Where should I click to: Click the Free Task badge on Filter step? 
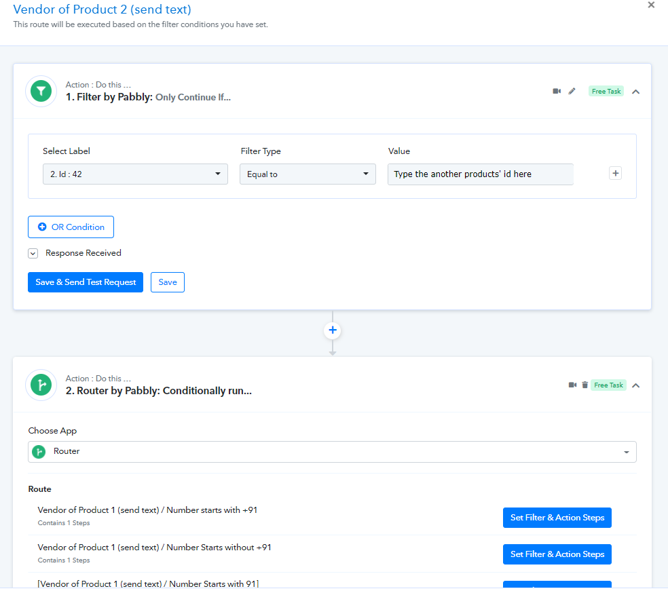coord(606,91)
